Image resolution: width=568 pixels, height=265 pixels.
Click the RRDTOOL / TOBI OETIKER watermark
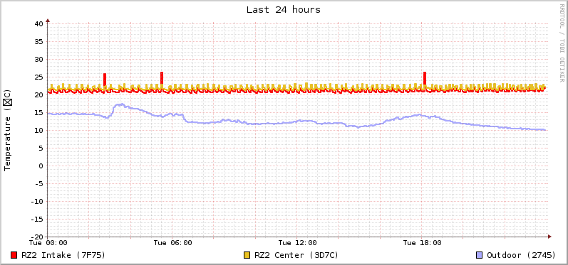[x=562, y=43]
